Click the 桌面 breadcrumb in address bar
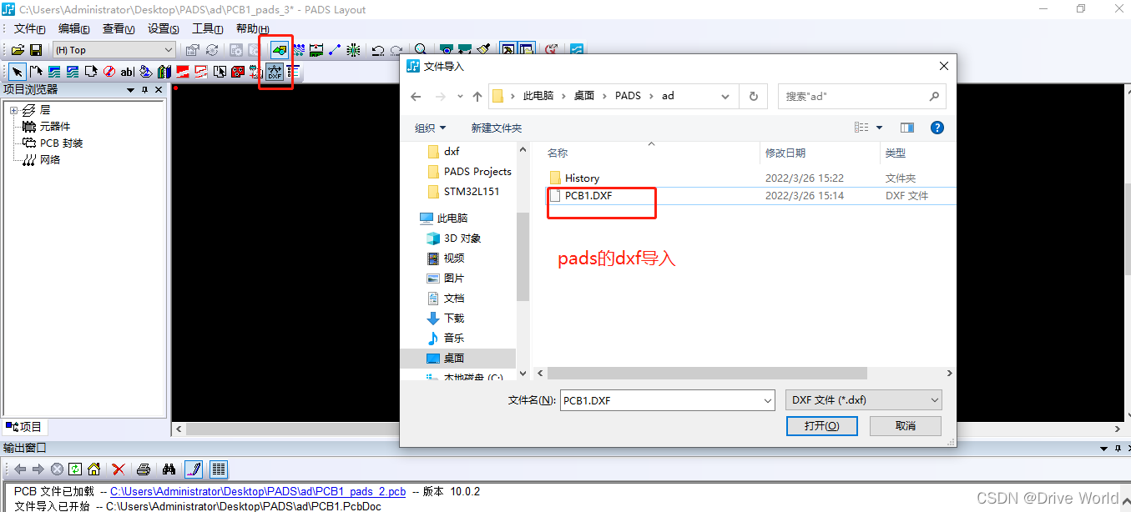Image resolution: width=1131 pixels, height=512 pixels. (584, 96)
